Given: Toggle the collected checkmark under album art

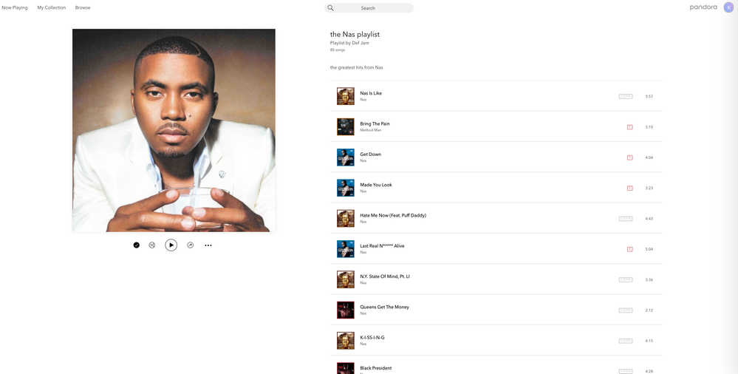Looking at the screenshot, I should [x=137, y=245].
